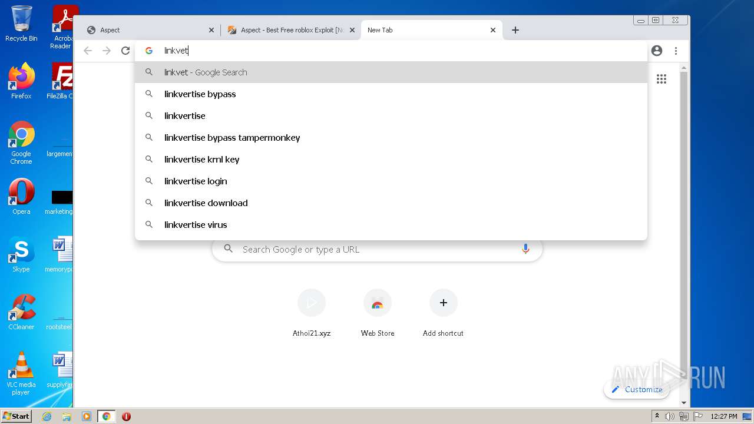Click the Chrome forward arrow
Viewport: 754px width, 424px height.
107,51
